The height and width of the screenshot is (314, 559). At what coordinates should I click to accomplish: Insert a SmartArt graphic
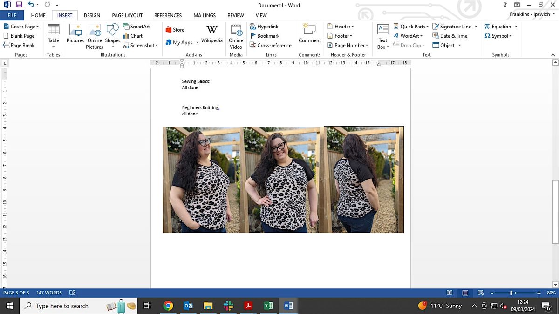tap(136, 27)
